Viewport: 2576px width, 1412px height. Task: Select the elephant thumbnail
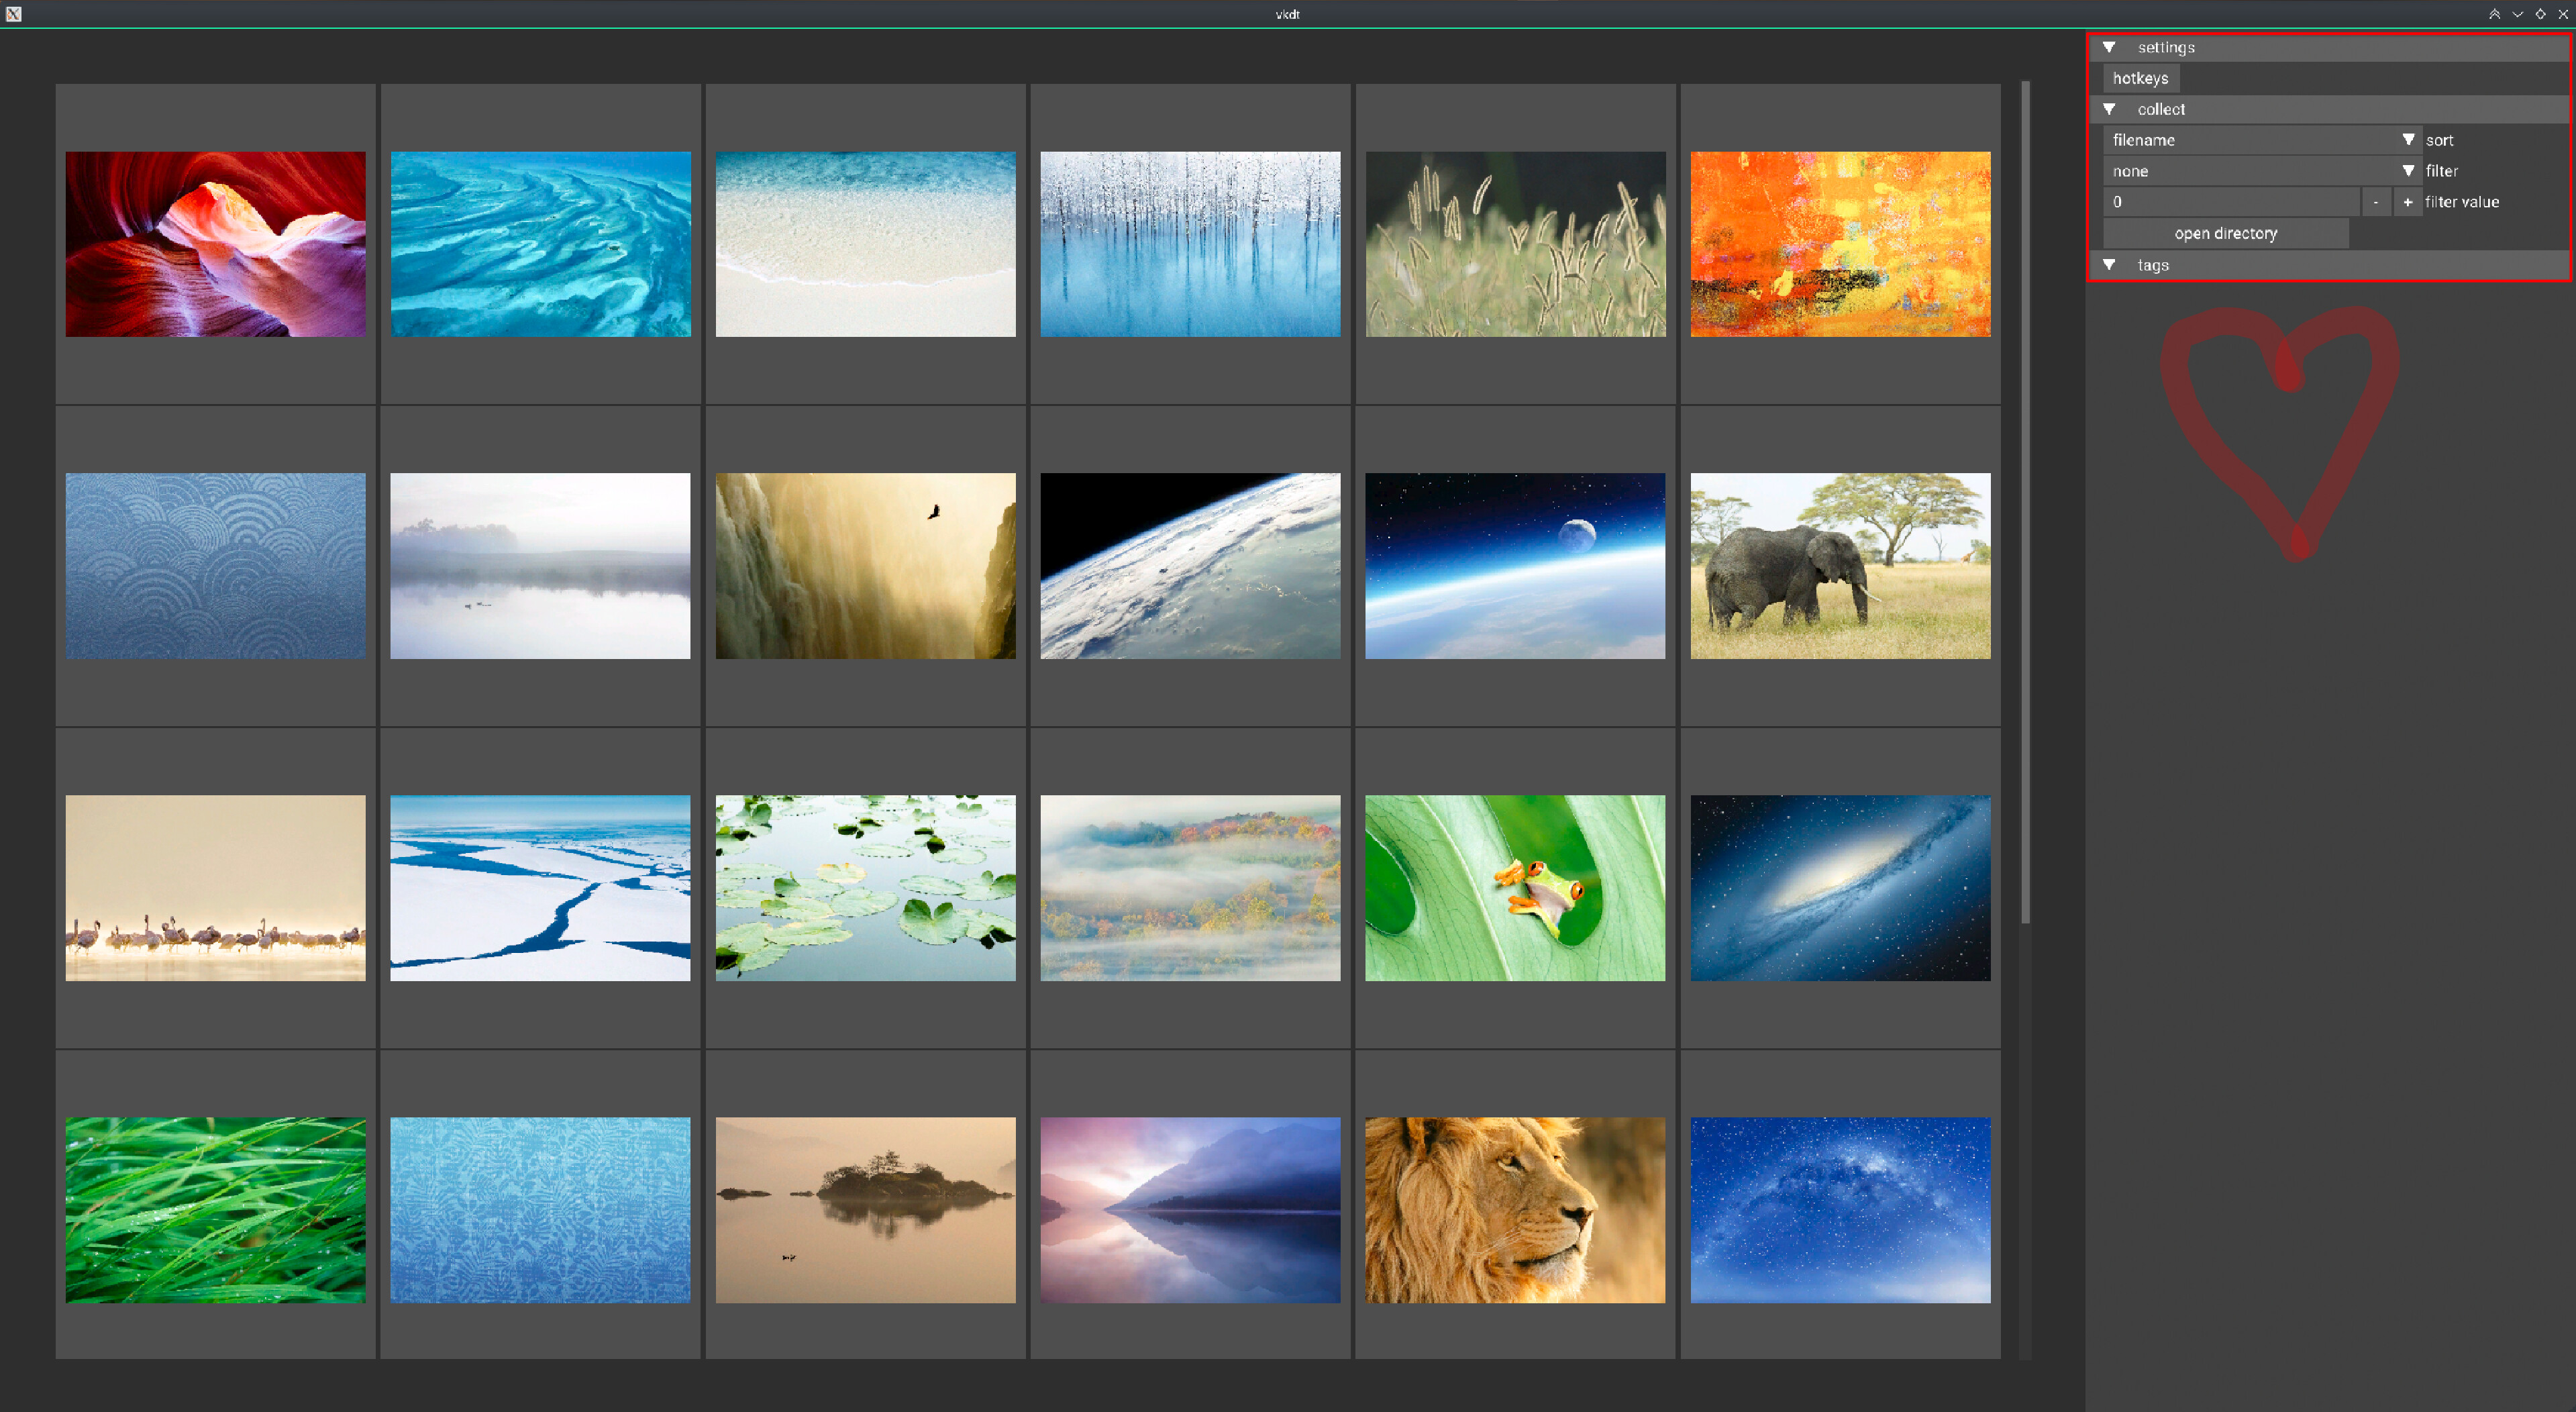click(x=1840, y=566)
